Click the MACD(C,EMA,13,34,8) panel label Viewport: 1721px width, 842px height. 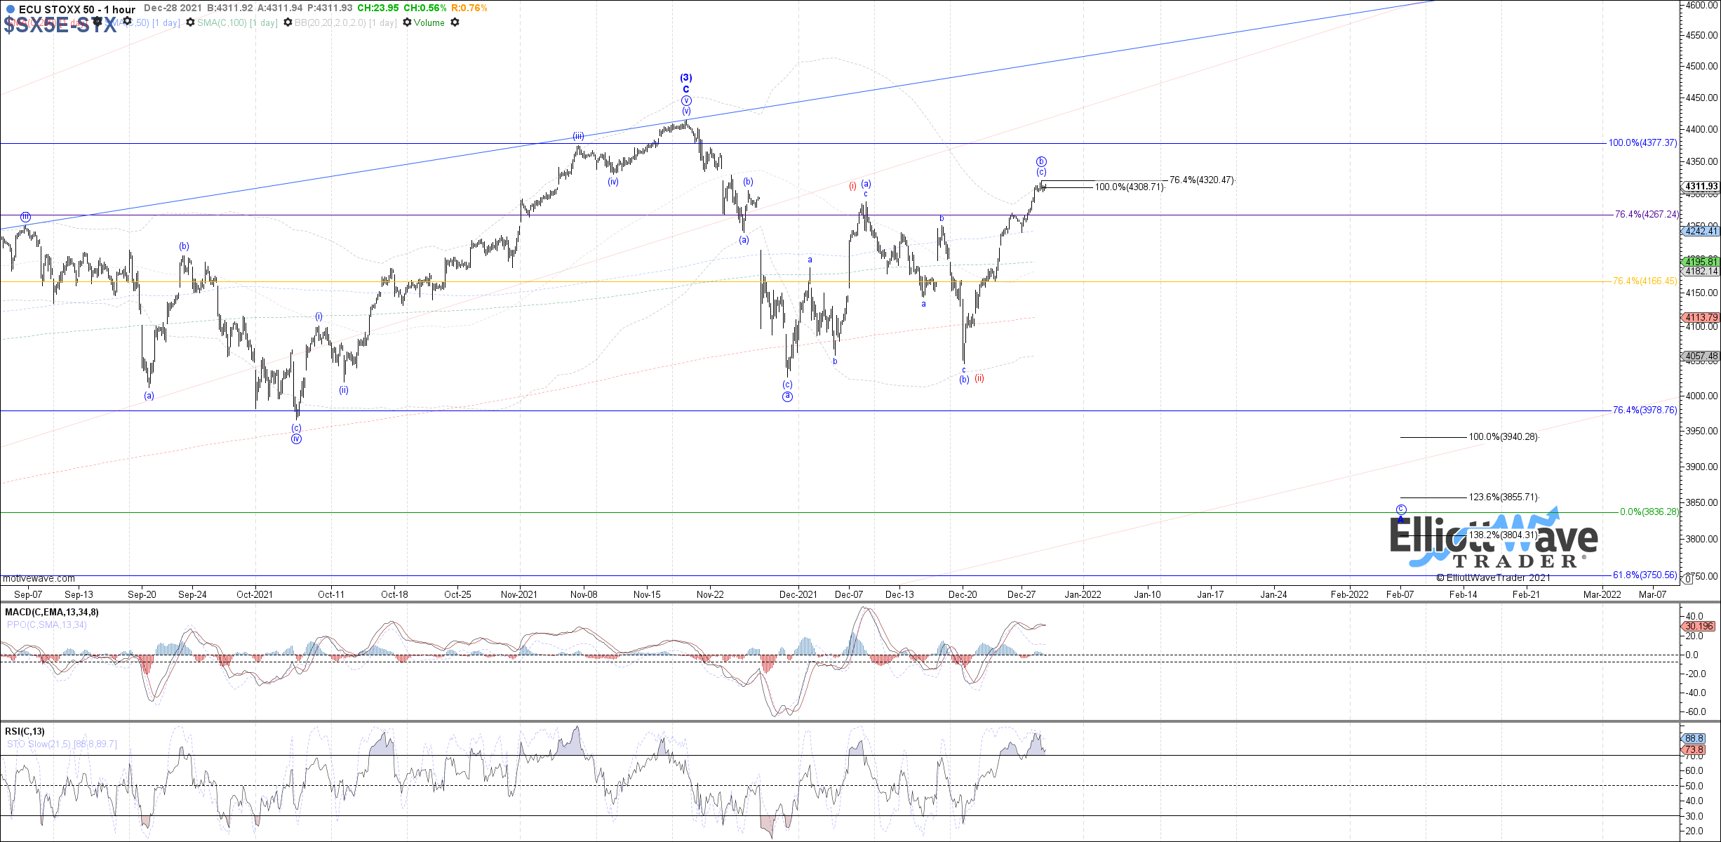pos(52,612)
